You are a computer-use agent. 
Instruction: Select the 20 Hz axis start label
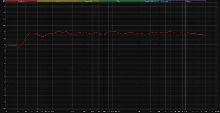coord(6,111)
